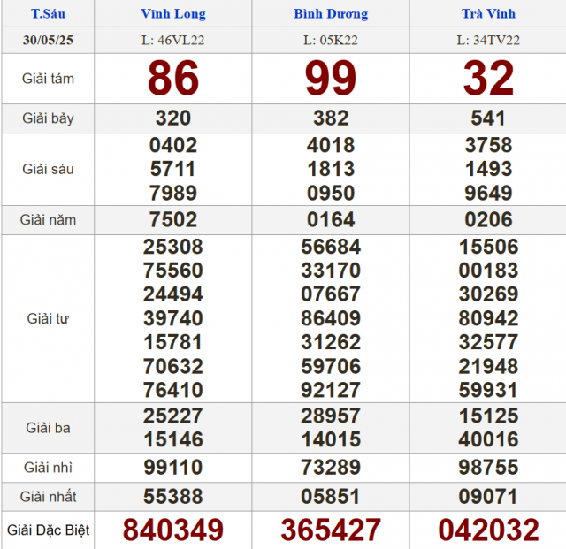Select third prize number 15146
The width and height of the screenshot is (566, 549).
[173, 439]
